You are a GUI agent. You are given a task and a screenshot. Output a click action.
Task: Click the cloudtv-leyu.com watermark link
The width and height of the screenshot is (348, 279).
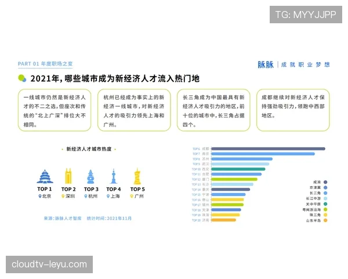49,264
